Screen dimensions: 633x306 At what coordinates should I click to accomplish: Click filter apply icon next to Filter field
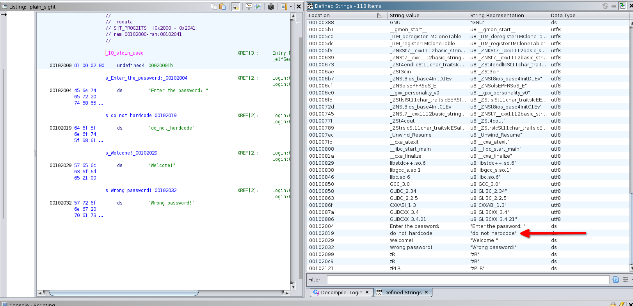pos(616,279)
